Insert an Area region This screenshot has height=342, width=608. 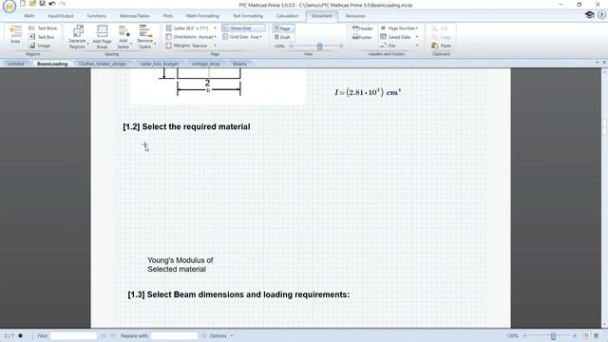(15, 34)
